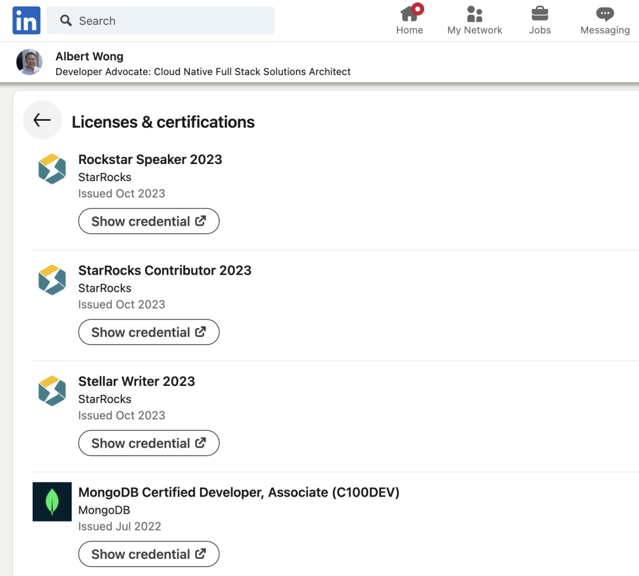The image size is (639, 576).
Task: Click the back arrow beside Licenses & certifications
Action: click(x=42, y=120)
